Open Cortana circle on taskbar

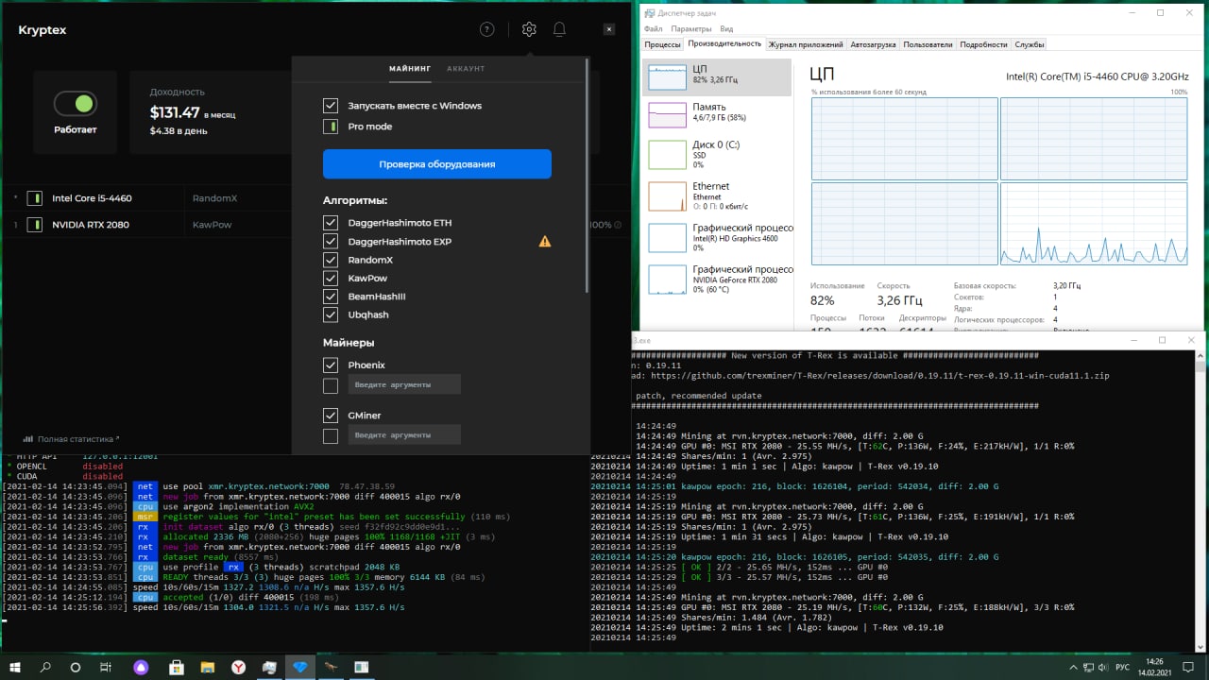[x=76, y=667]
